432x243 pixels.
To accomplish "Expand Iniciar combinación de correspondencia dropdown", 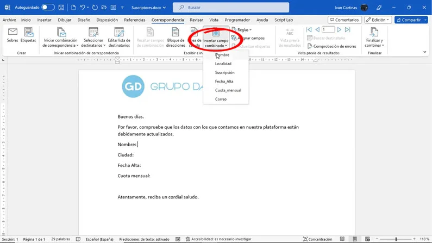I will [60, 36].
